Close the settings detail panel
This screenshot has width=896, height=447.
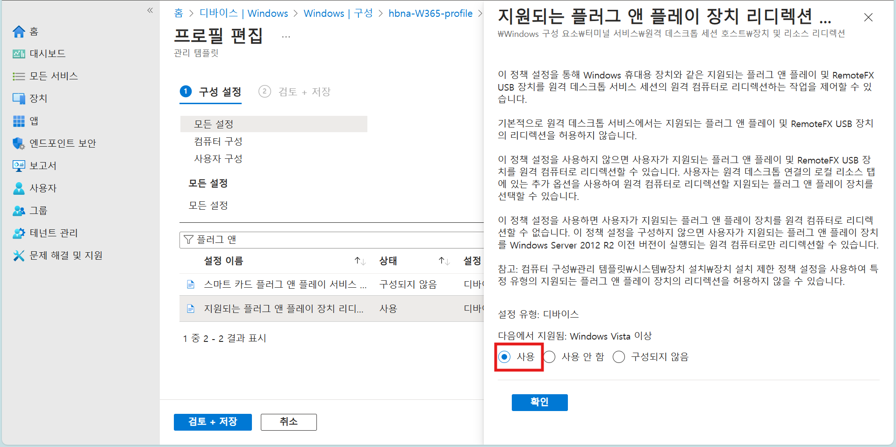pos(868,17)
